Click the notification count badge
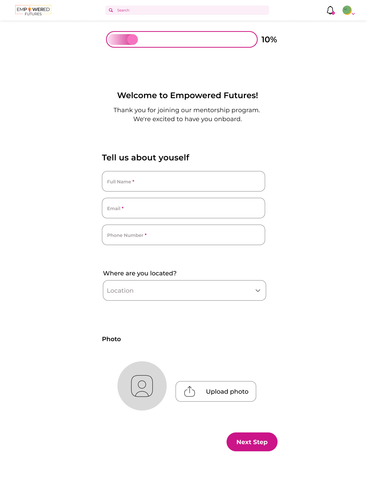 [x=333, y=13]
